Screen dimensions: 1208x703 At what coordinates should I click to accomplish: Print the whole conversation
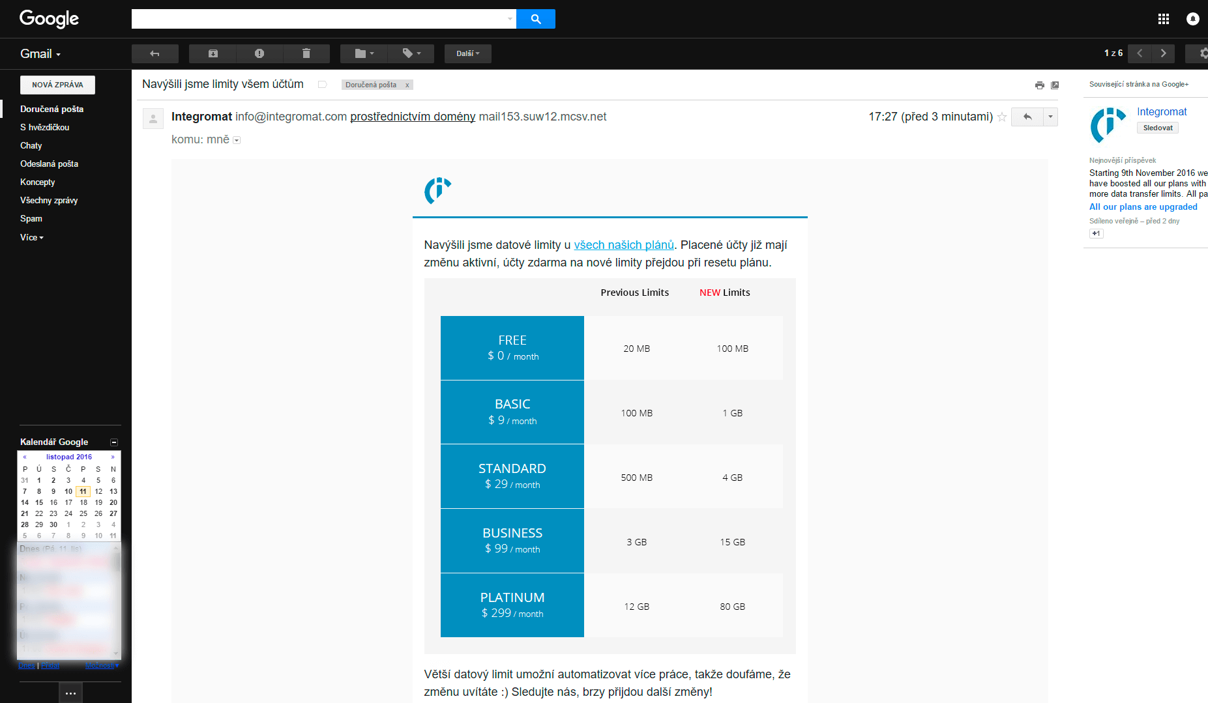1039,85
